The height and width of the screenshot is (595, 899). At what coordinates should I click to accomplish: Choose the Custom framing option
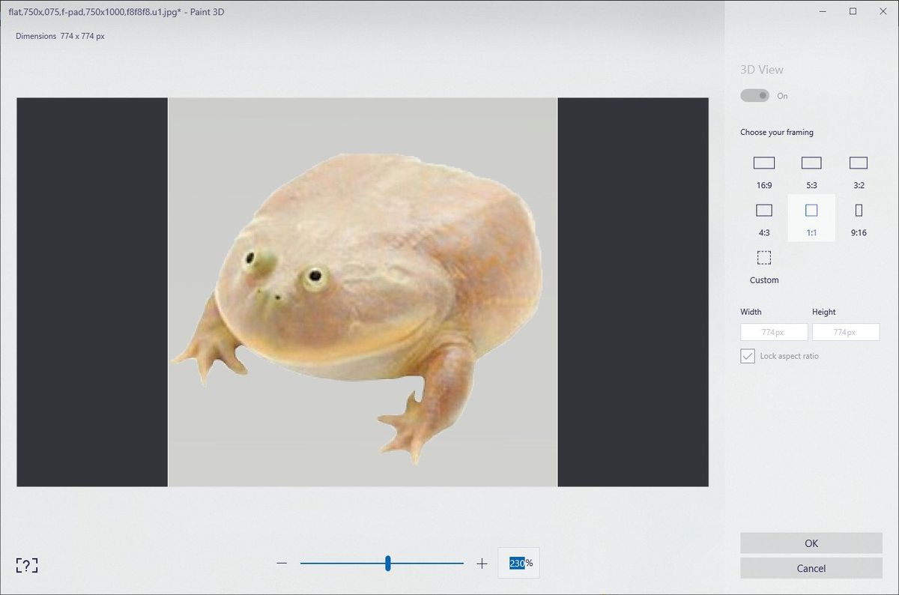coord(763,257)
